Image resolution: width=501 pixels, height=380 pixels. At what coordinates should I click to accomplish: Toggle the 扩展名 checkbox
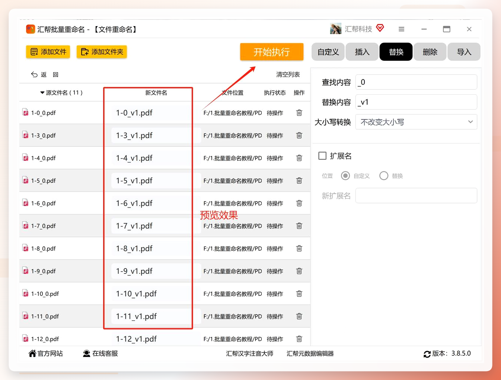tap(322, 156)
